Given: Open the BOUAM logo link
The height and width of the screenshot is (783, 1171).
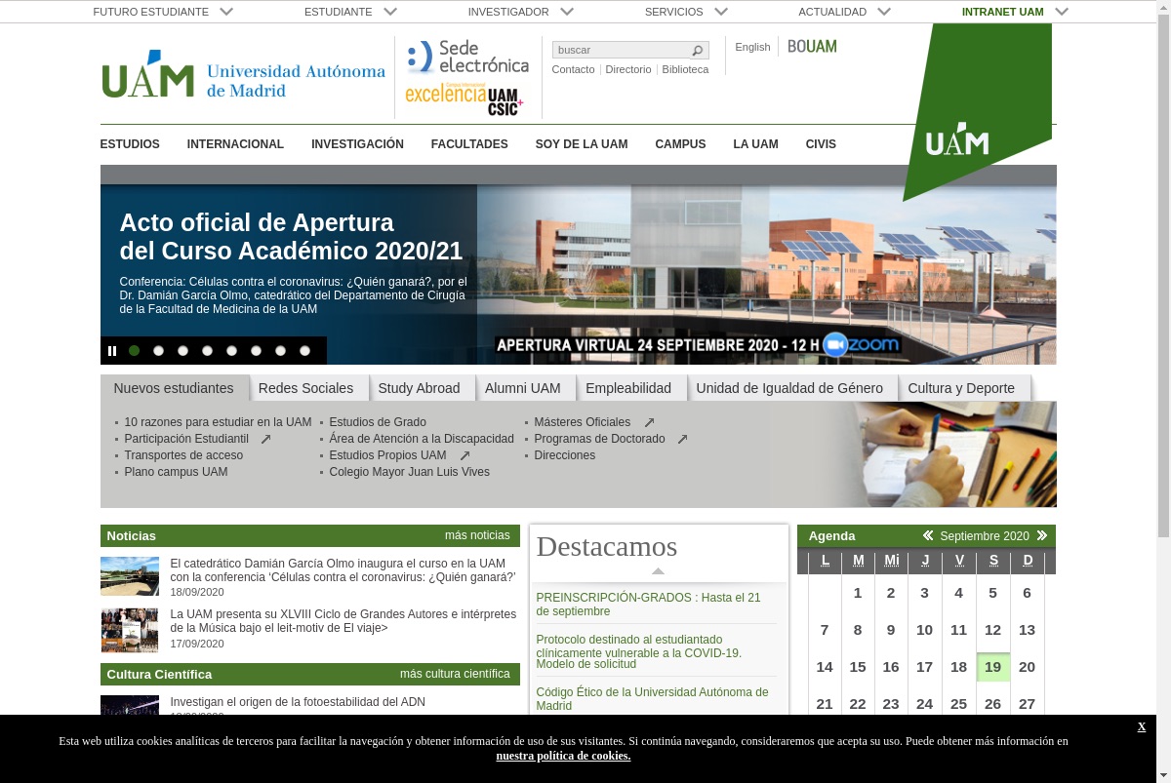Looking at the screenshot, I should pos(812,46).
